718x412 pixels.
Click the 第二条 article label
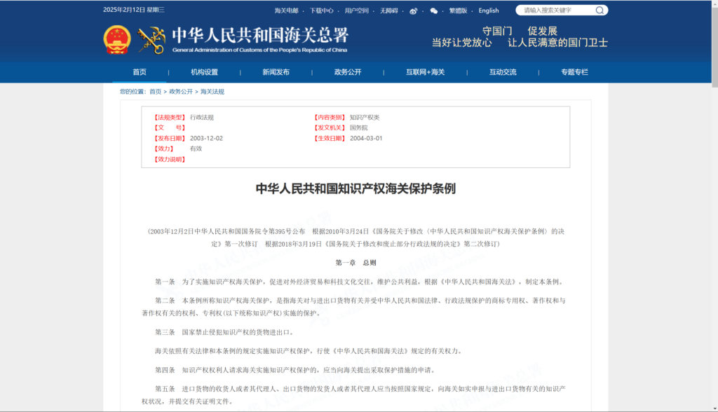165,301
